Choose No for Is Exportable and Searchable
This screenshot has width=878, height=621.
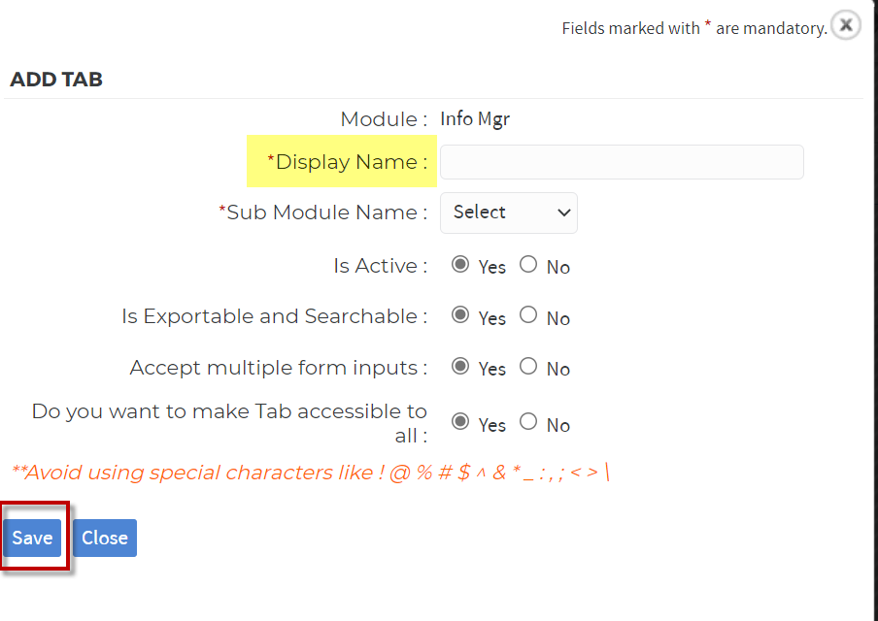[x=528, y=315]
